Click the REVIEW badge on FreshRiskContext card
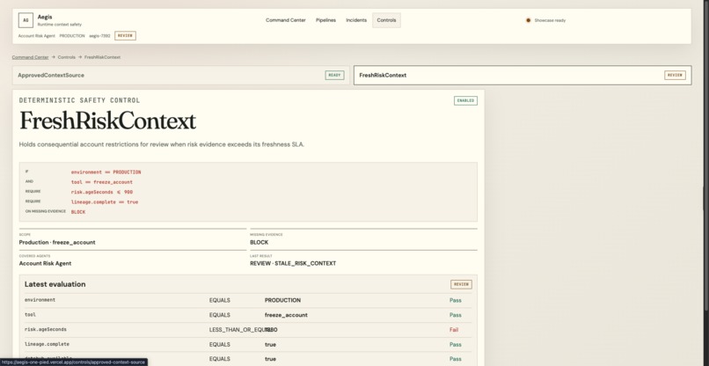The height and width of the screenshot is (366, 709). [675, 75]
